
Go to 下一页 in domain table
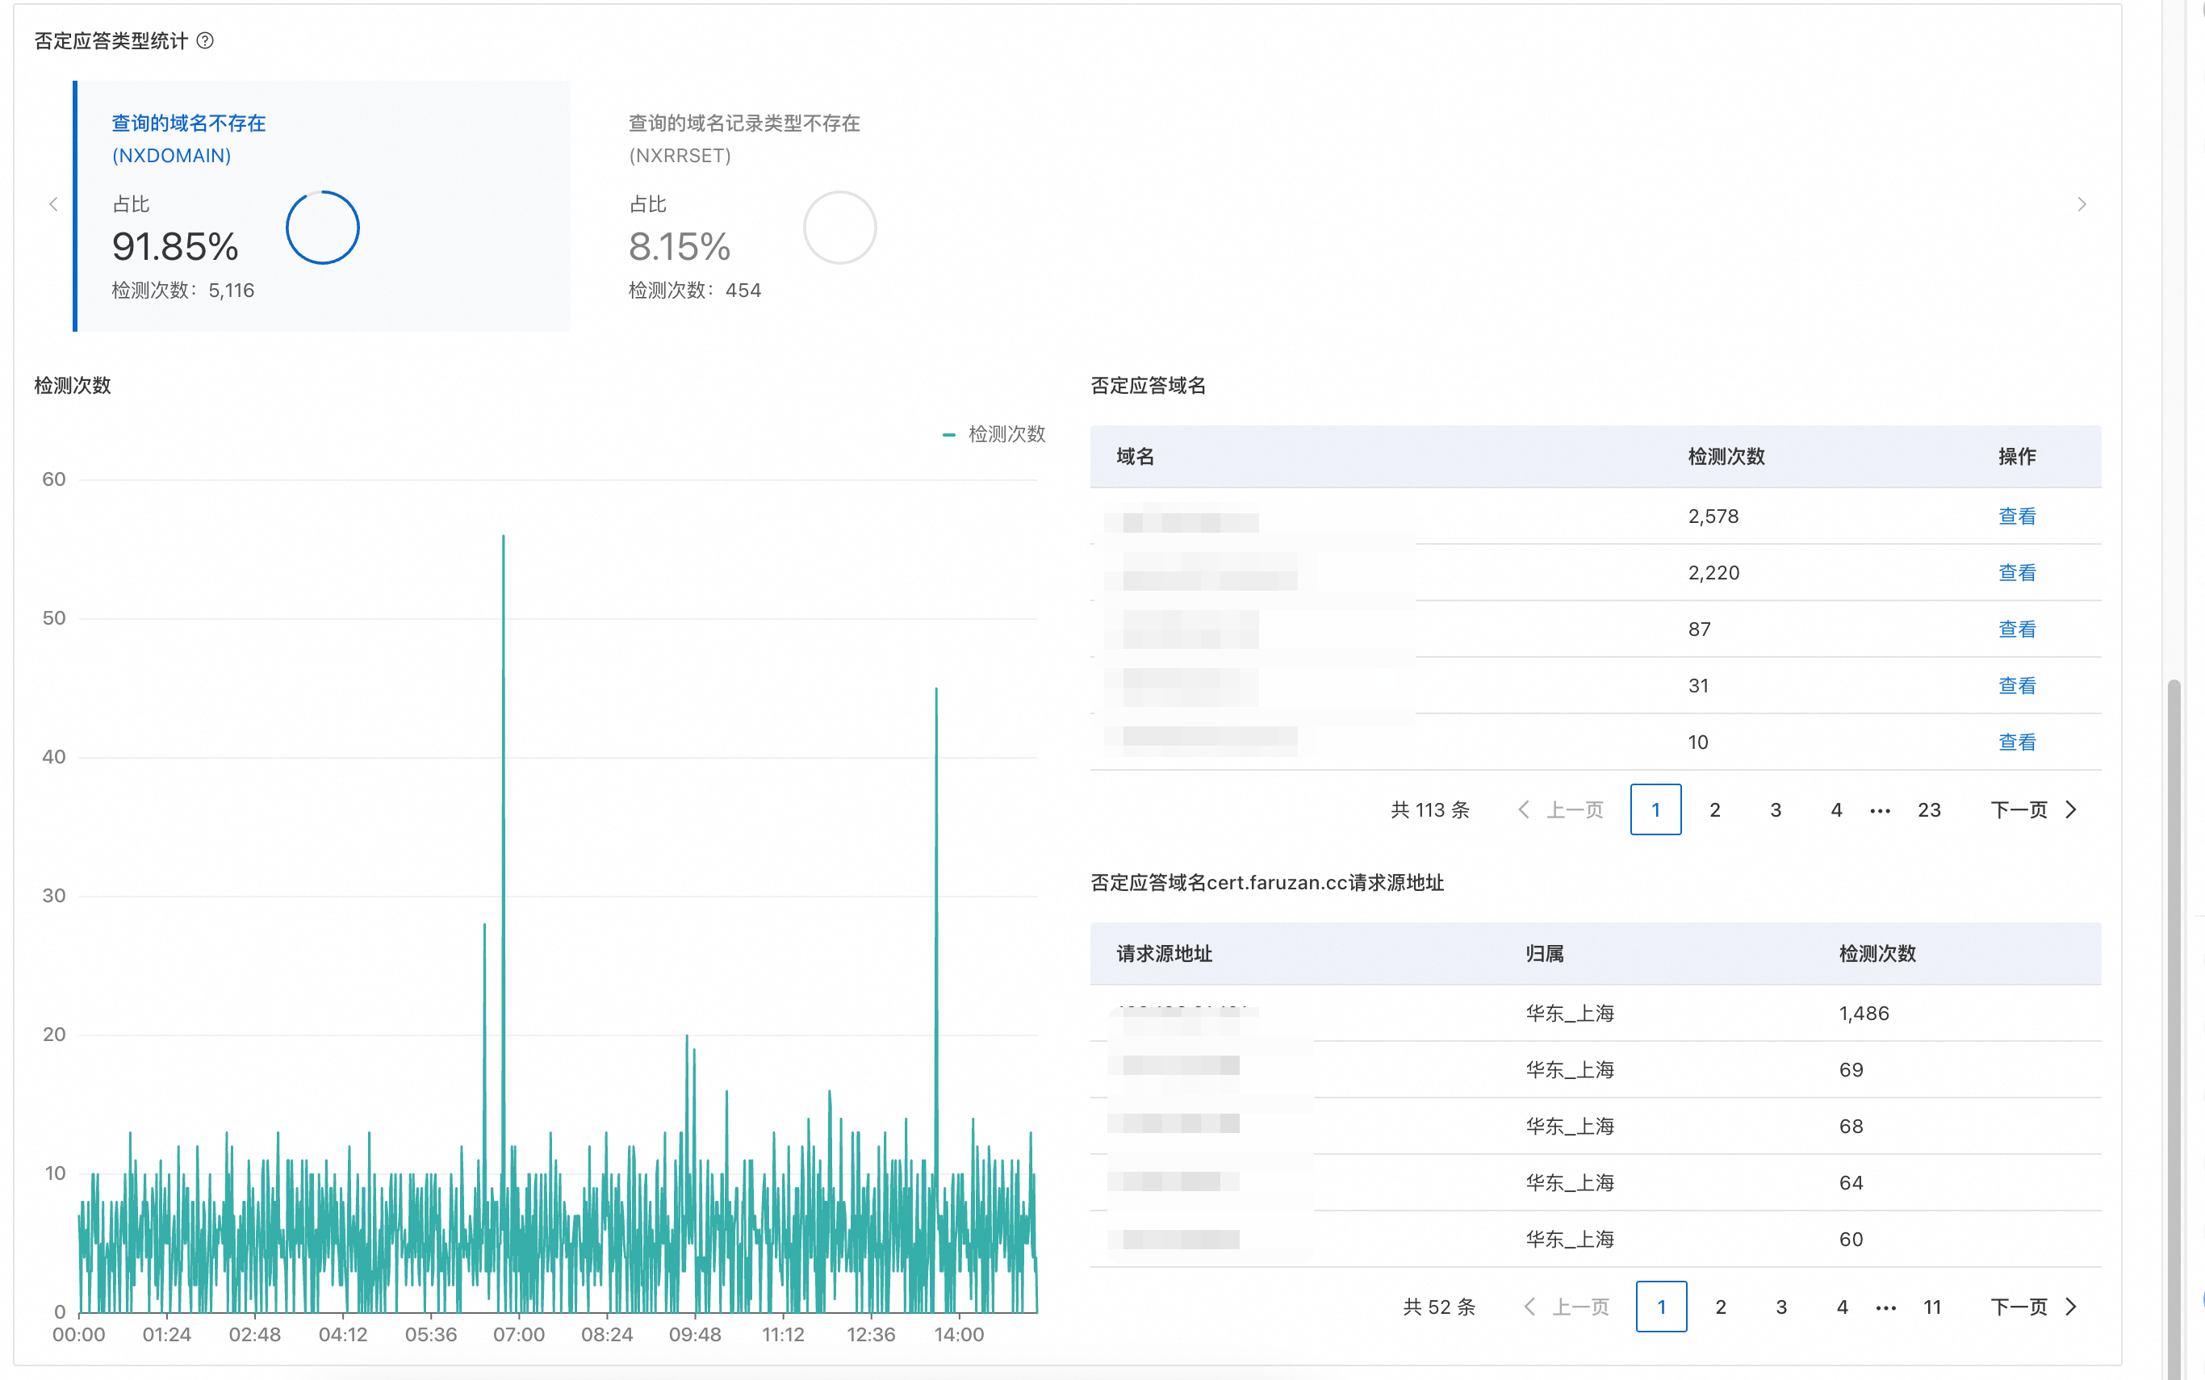point(2031,809)
